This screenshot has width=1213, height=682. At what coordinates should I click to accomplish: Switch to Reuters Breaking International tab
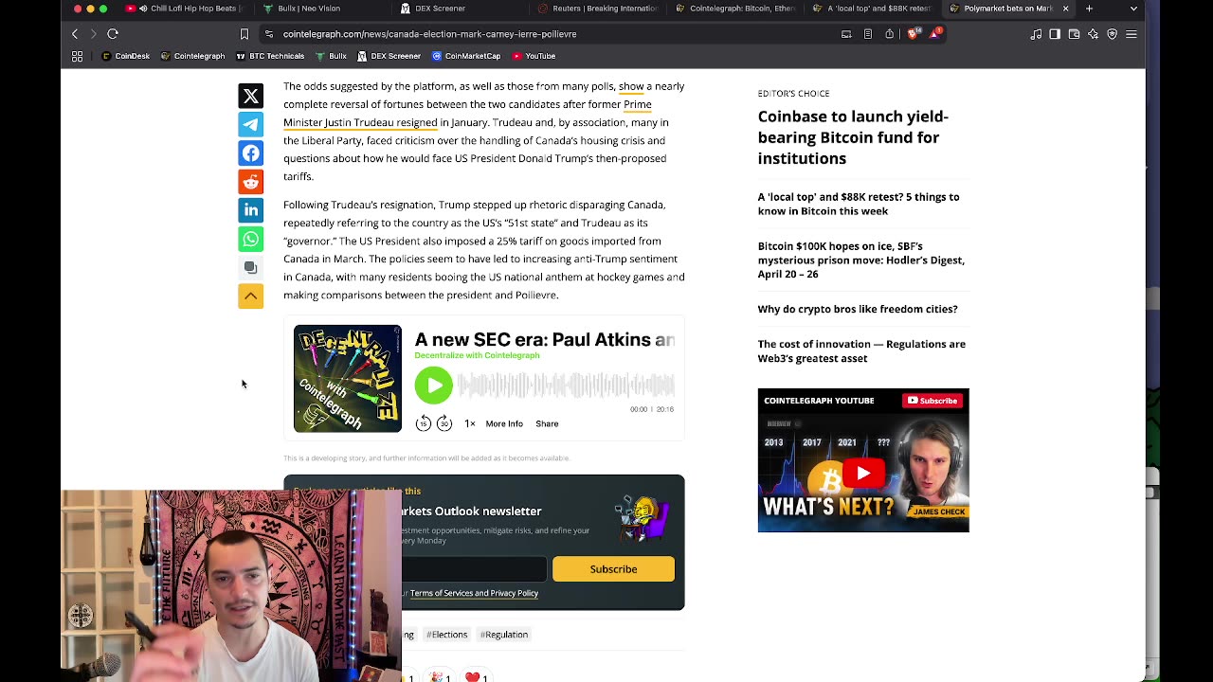point(597,9)
